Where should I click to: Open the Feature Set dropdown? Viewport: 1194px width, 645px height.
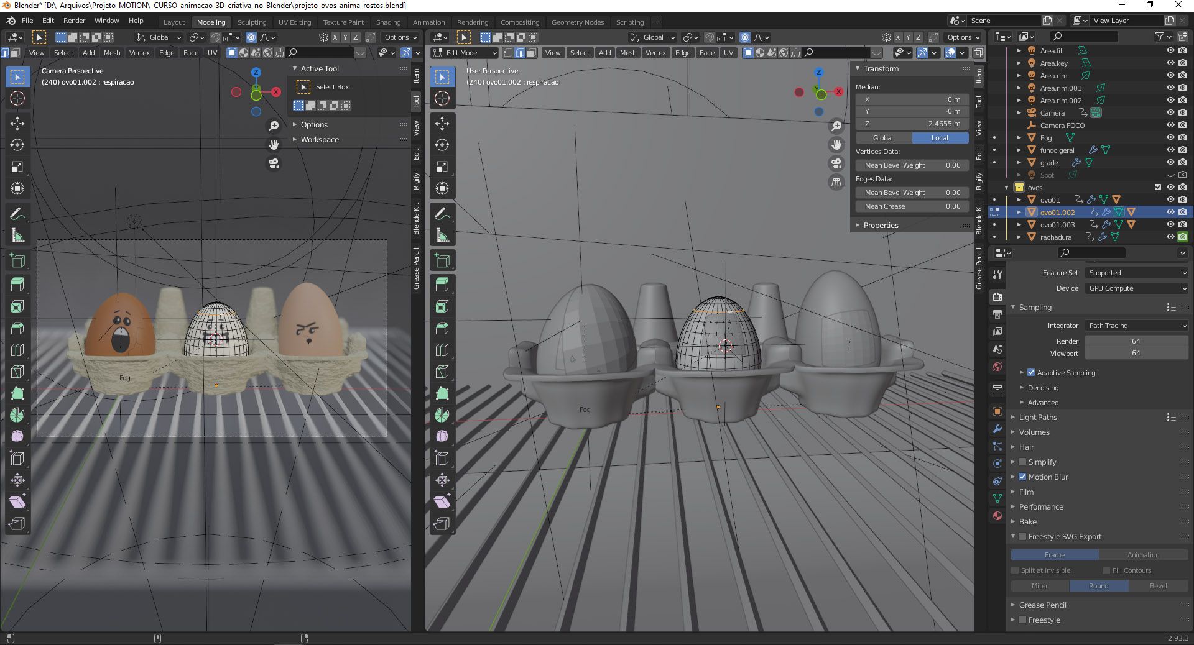coord(1137,273)
